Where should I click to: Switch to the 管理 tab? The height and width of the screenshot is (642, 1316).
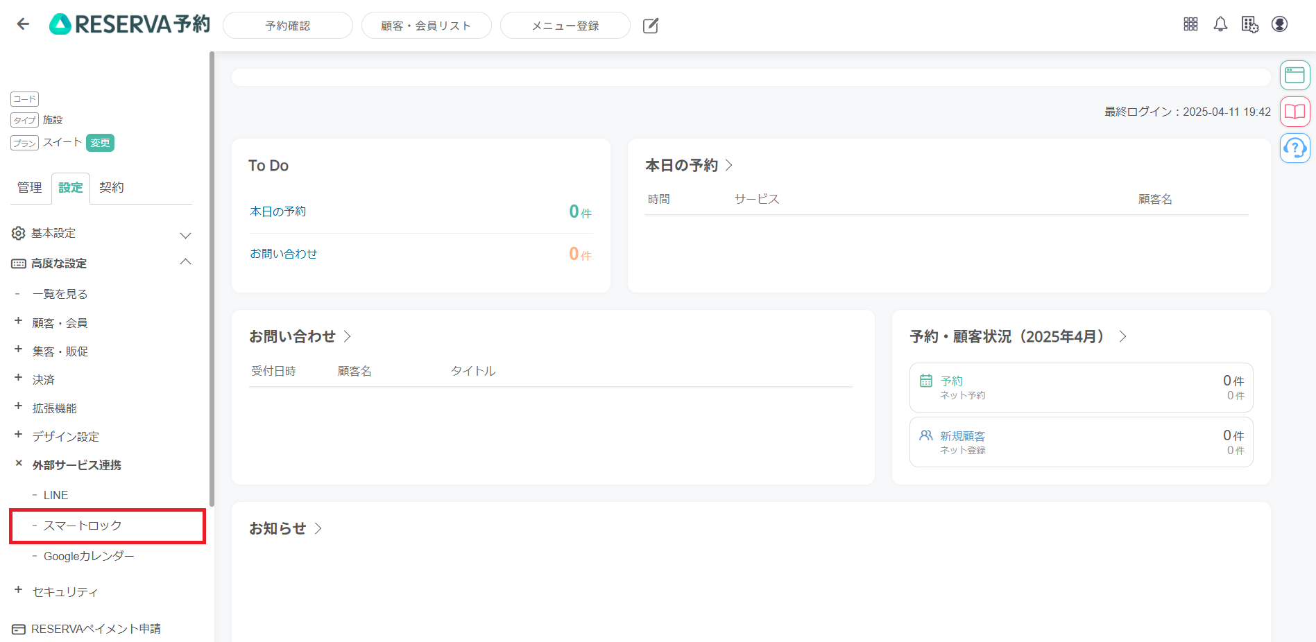coord(30,188)
